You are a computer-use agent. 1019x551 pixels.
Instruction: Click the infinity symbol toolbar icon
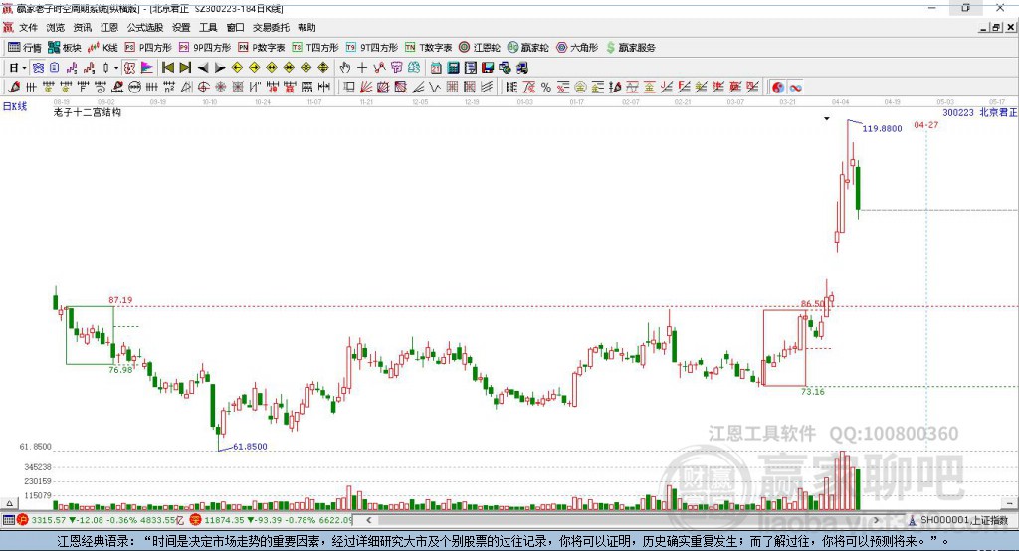pyautogui.click(x=795, y=88)
